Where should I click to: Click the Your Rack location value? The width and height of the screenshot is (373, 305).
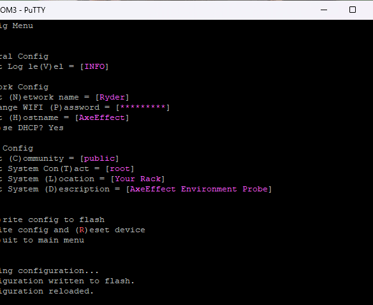point(138,179)
